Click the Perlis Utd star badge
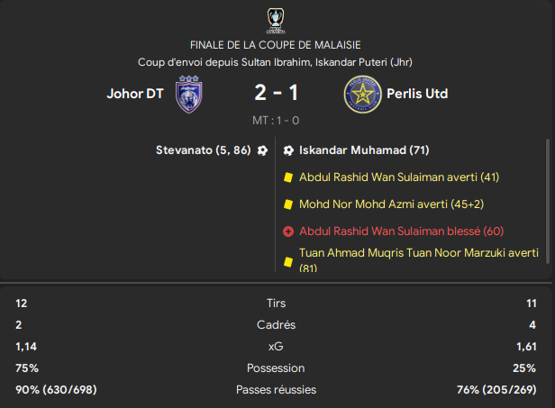Viewport: 555px width, 408px height. (362, 95)
